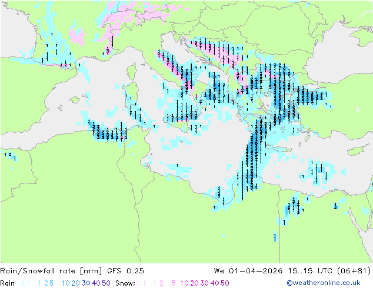Select the 'Rain/Snowfall rate [mm]' title text
The image size is (373, 288).
[51, 271]
